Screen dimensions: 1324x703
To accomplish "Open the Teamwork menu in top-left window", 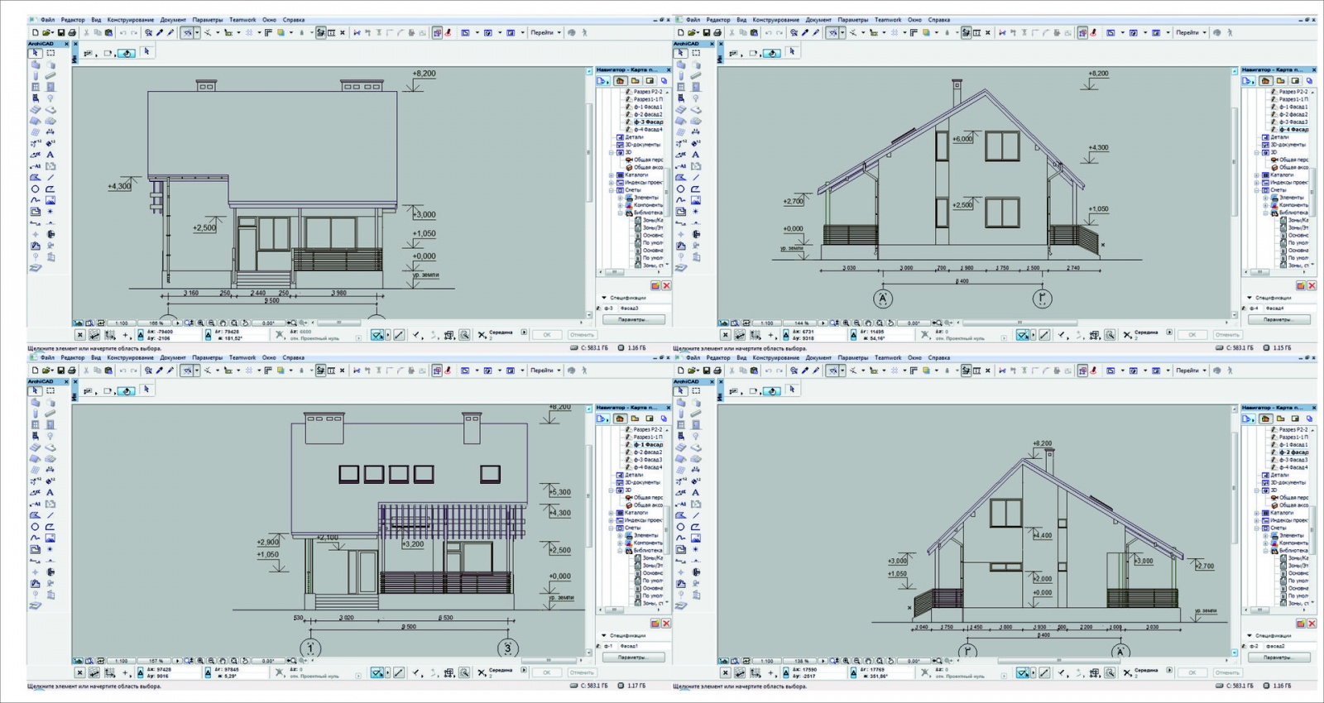I will tap(242, 20).
